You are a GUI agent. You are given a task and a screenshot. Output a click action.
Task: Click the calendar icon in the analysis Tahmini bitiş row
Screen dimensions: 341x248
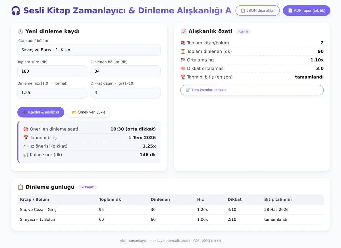coord(26,138)
